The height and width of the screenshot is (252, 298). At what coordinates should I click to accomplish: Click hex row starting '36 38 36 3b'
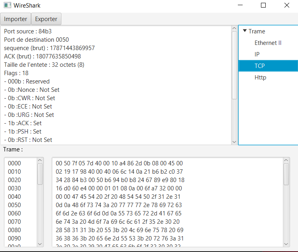120,238
